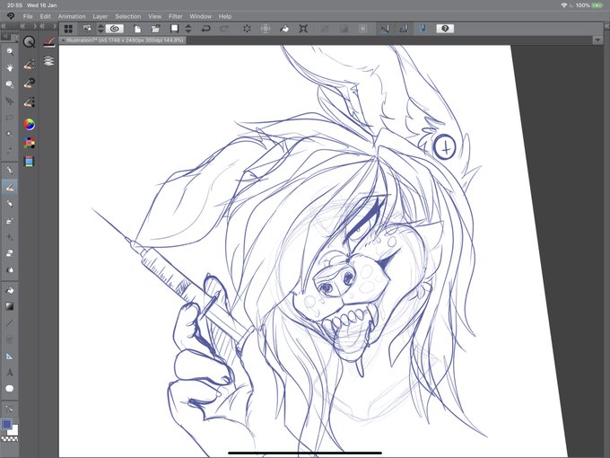Open the Layer menu

click(100, 16)
